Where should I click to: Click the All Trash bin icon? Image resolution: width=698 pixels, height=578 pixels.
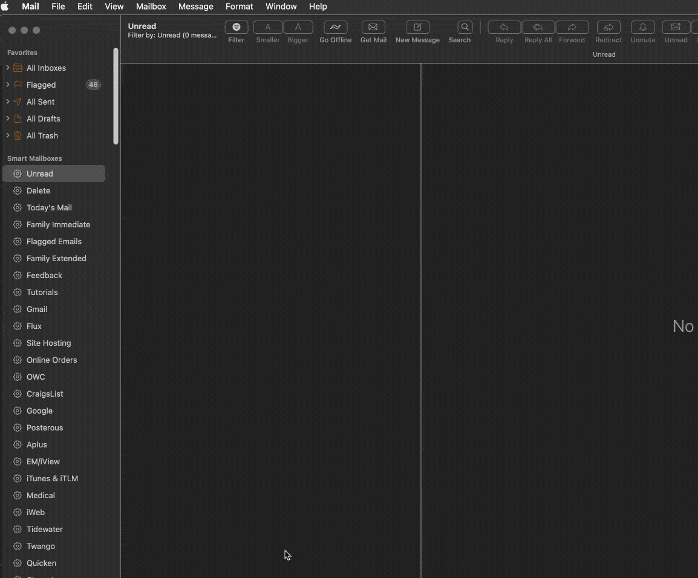[18, 135]
